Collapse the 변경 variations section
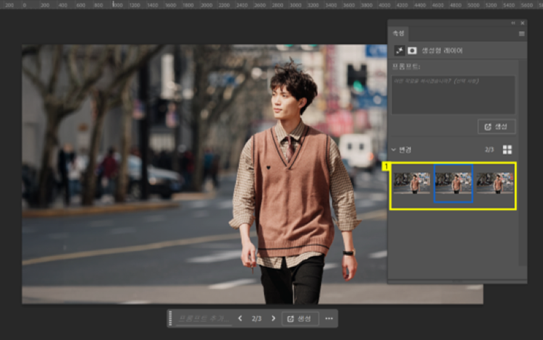Viewport: 543px width, 340px height. click(x=394, y=150)
